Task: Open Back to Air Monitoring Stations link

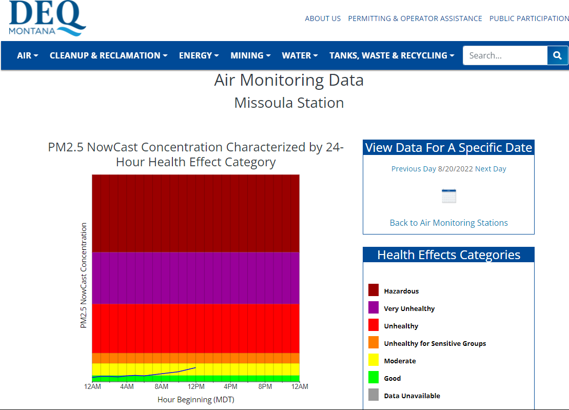Action: click(x=448, y=222)
